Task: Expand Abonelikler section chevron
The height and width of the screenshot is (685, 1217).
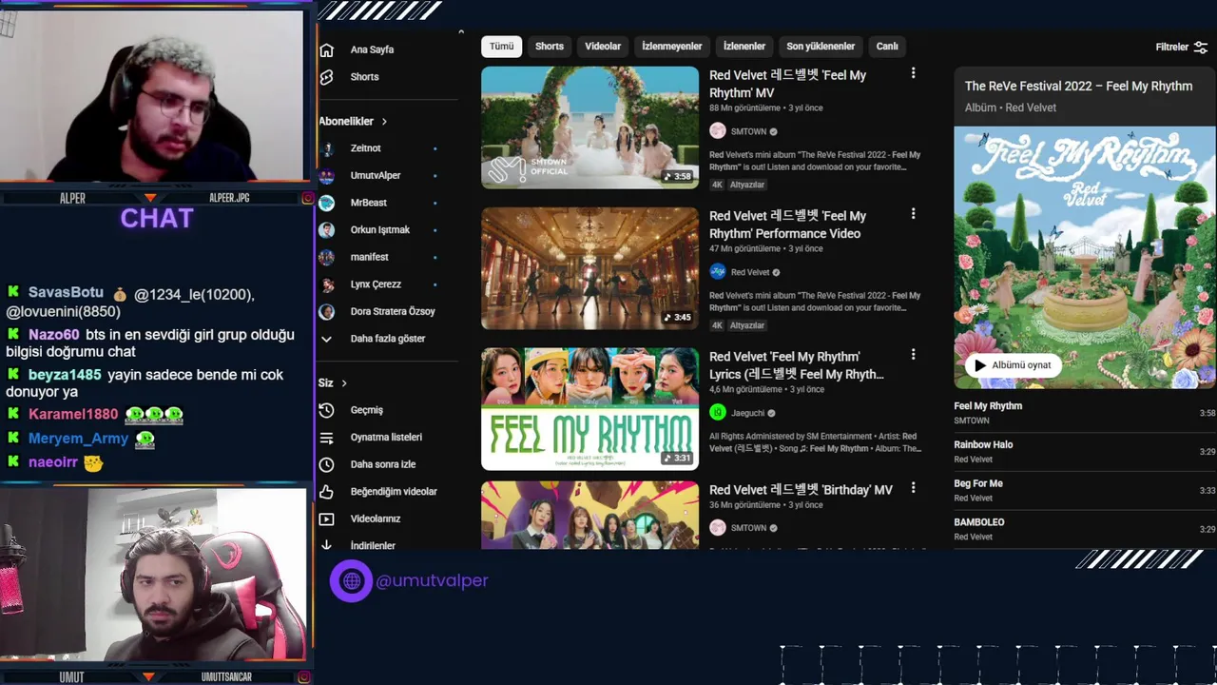Action: tap(384, 122)
